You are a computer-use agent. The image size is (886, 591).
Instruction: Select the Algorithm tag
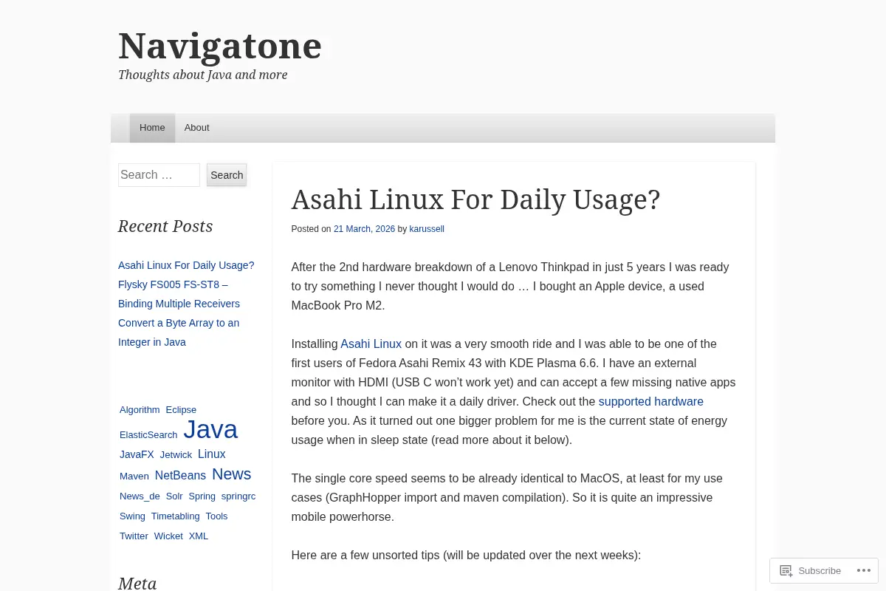[x=140, y=409]
